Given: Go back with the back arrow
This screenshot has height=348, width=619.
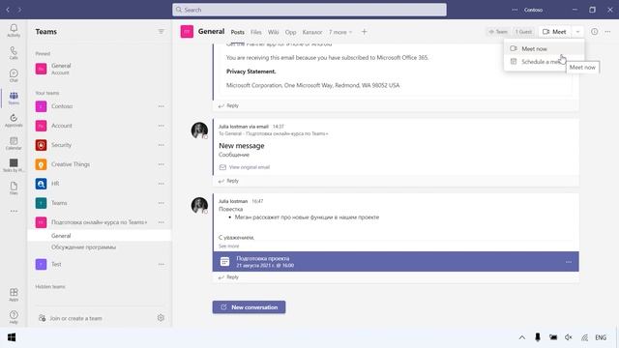Looking at the screenshot, I should (x=8, y=10).
